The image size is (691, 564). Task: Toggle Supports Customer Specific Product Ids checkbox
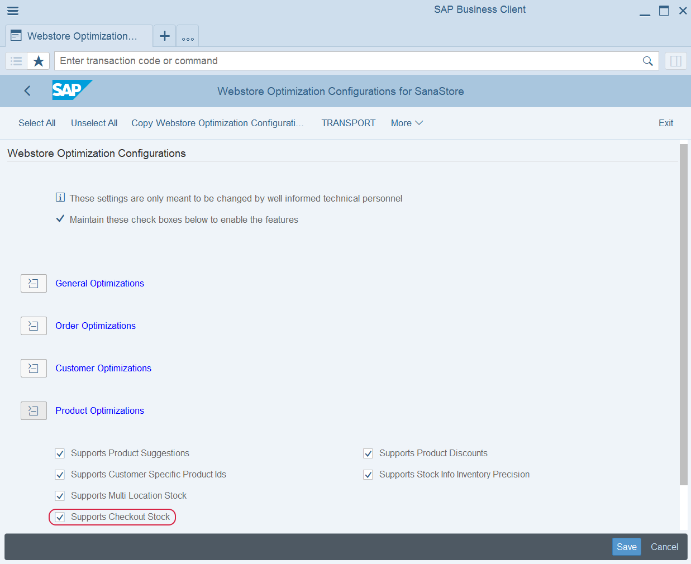click(x=60, y=475)
